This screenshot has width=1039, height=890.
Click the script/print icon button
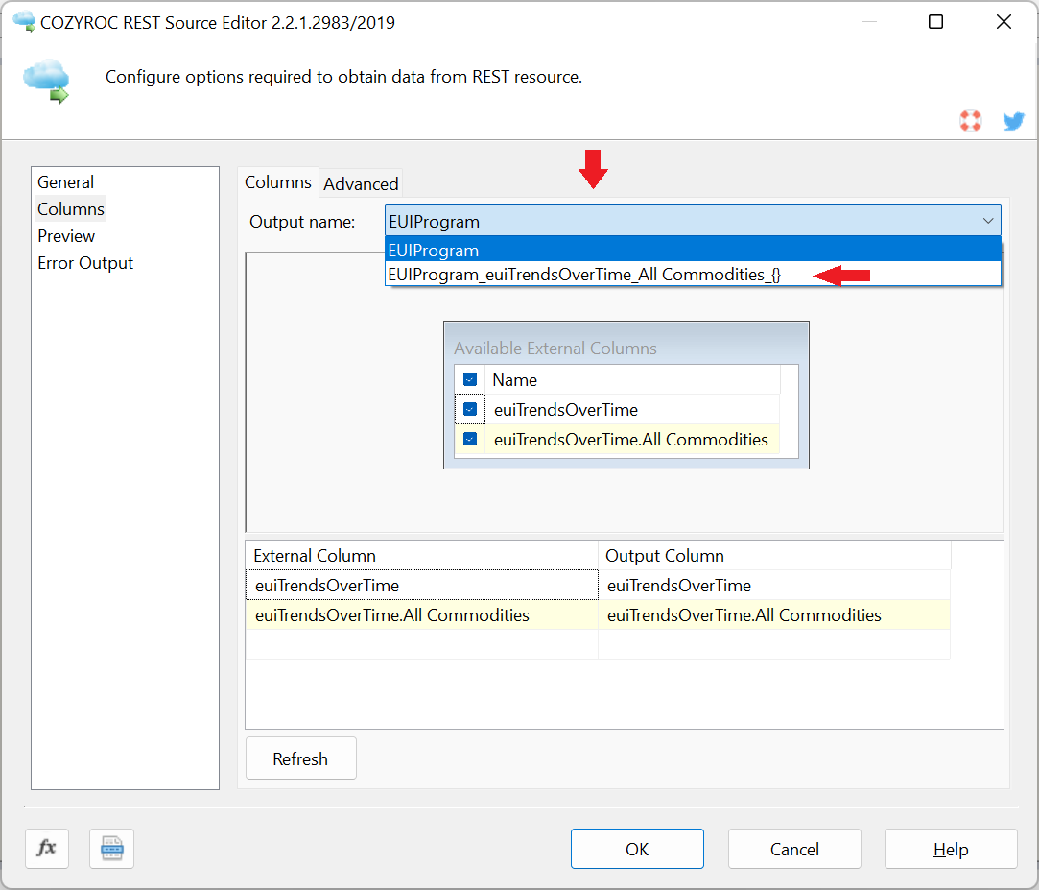pos(111,848)
